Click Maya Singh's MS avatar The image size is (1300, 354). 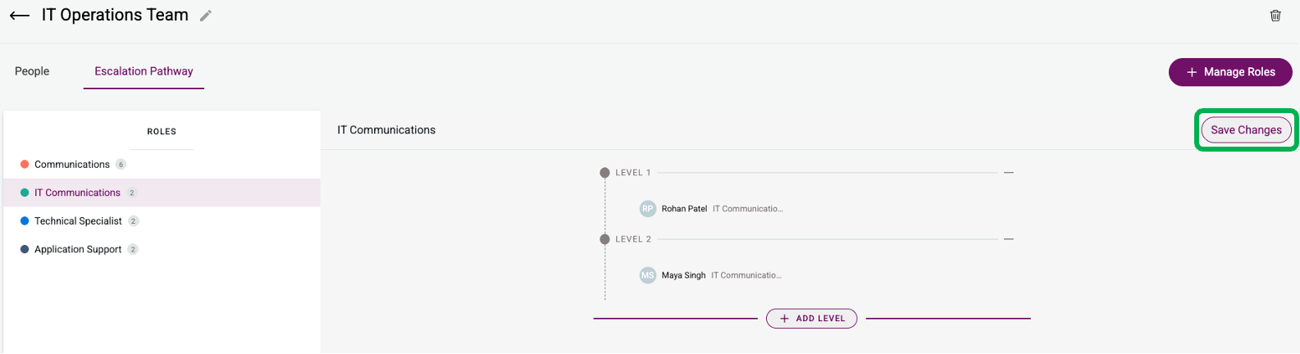[648, 275]
